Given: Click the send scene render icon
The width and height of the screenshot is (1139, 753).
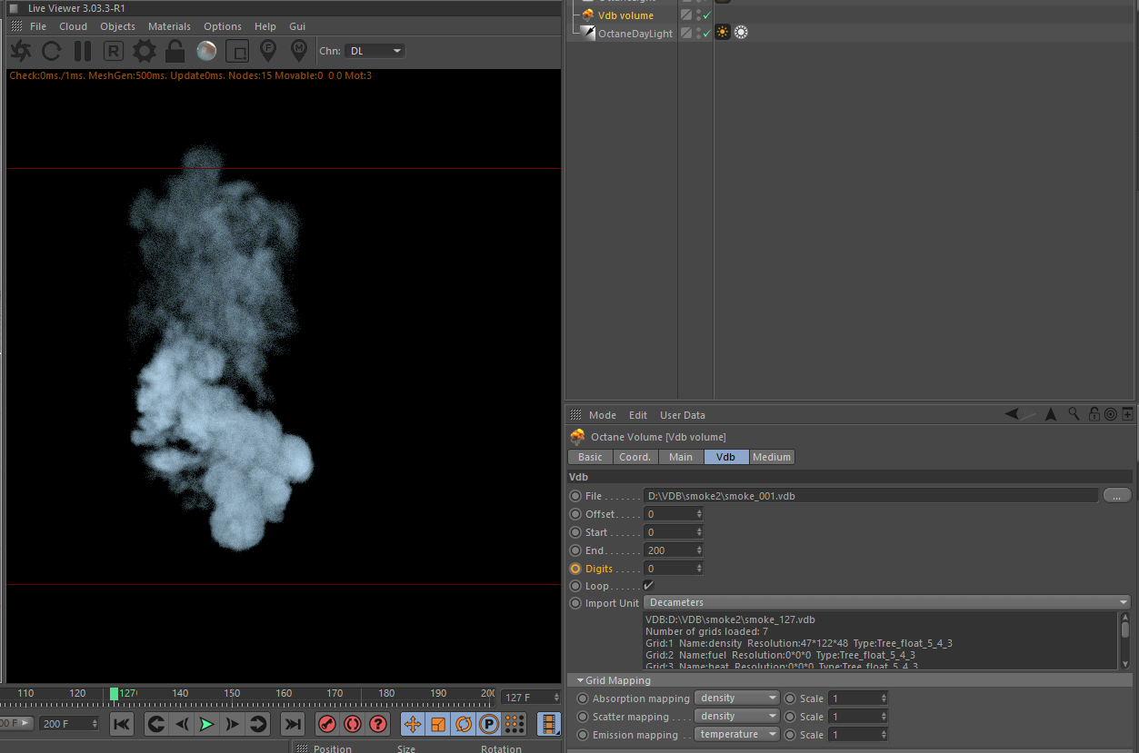Looking at the screenshot, I should click(20, 51).
